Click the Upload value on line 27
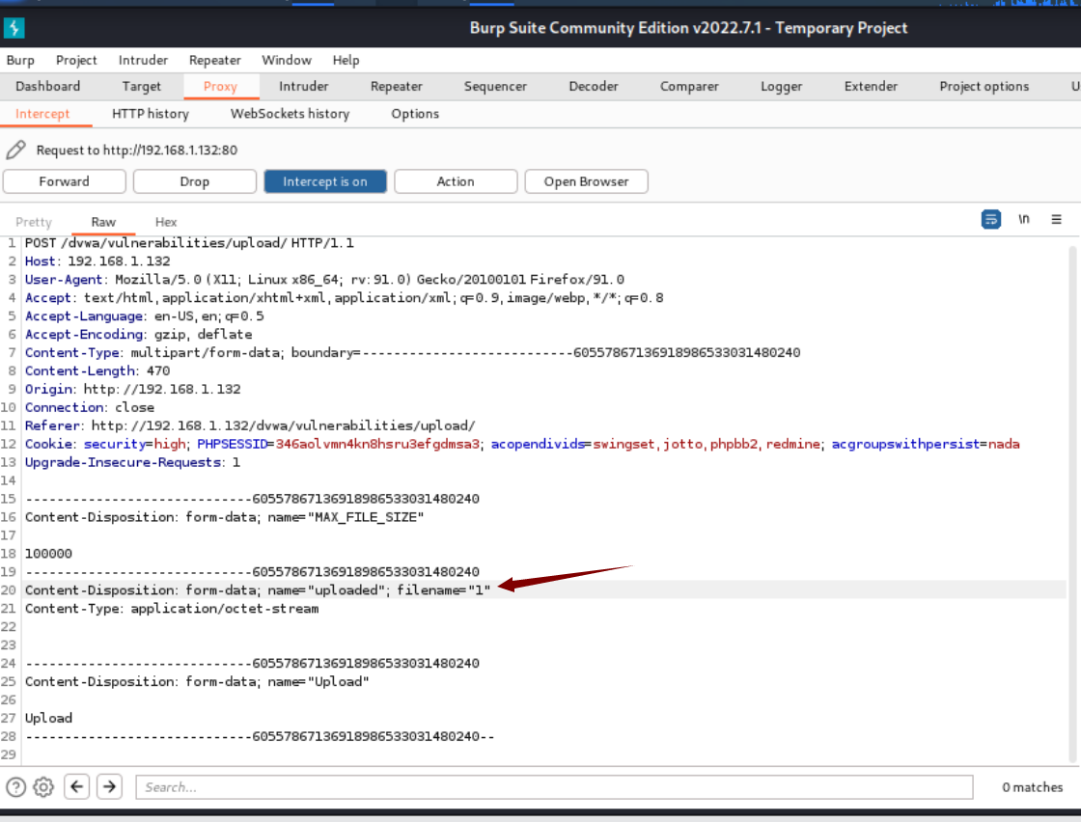The height and width of the screenshot is (822, 1081). point(48,718)
